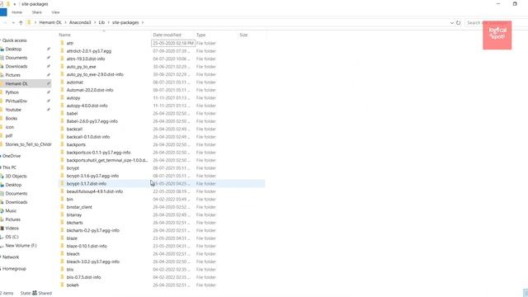The width and height of the screenshot is (528, 297).
Task: Sort by Name column header
Action: tap(64, 35)
